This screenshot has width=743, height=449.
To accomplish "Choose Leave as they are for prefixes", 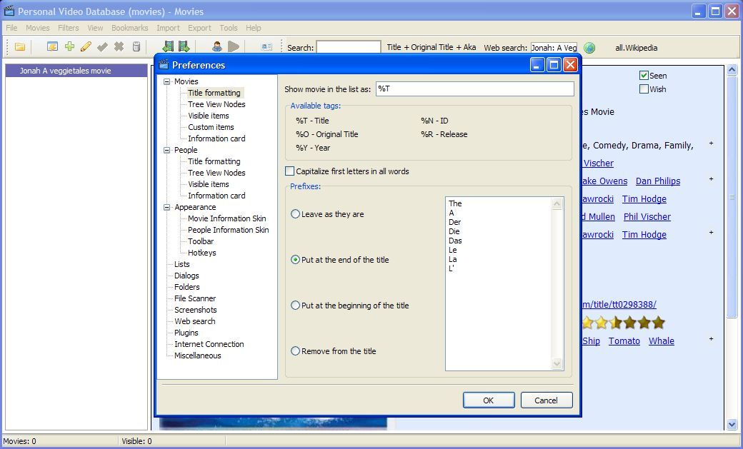I will pyautogui.click(x=296, y=213).
